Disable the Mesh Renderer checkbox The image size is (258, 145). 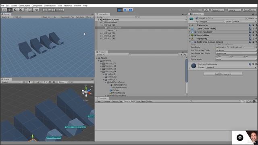[195, 32]
